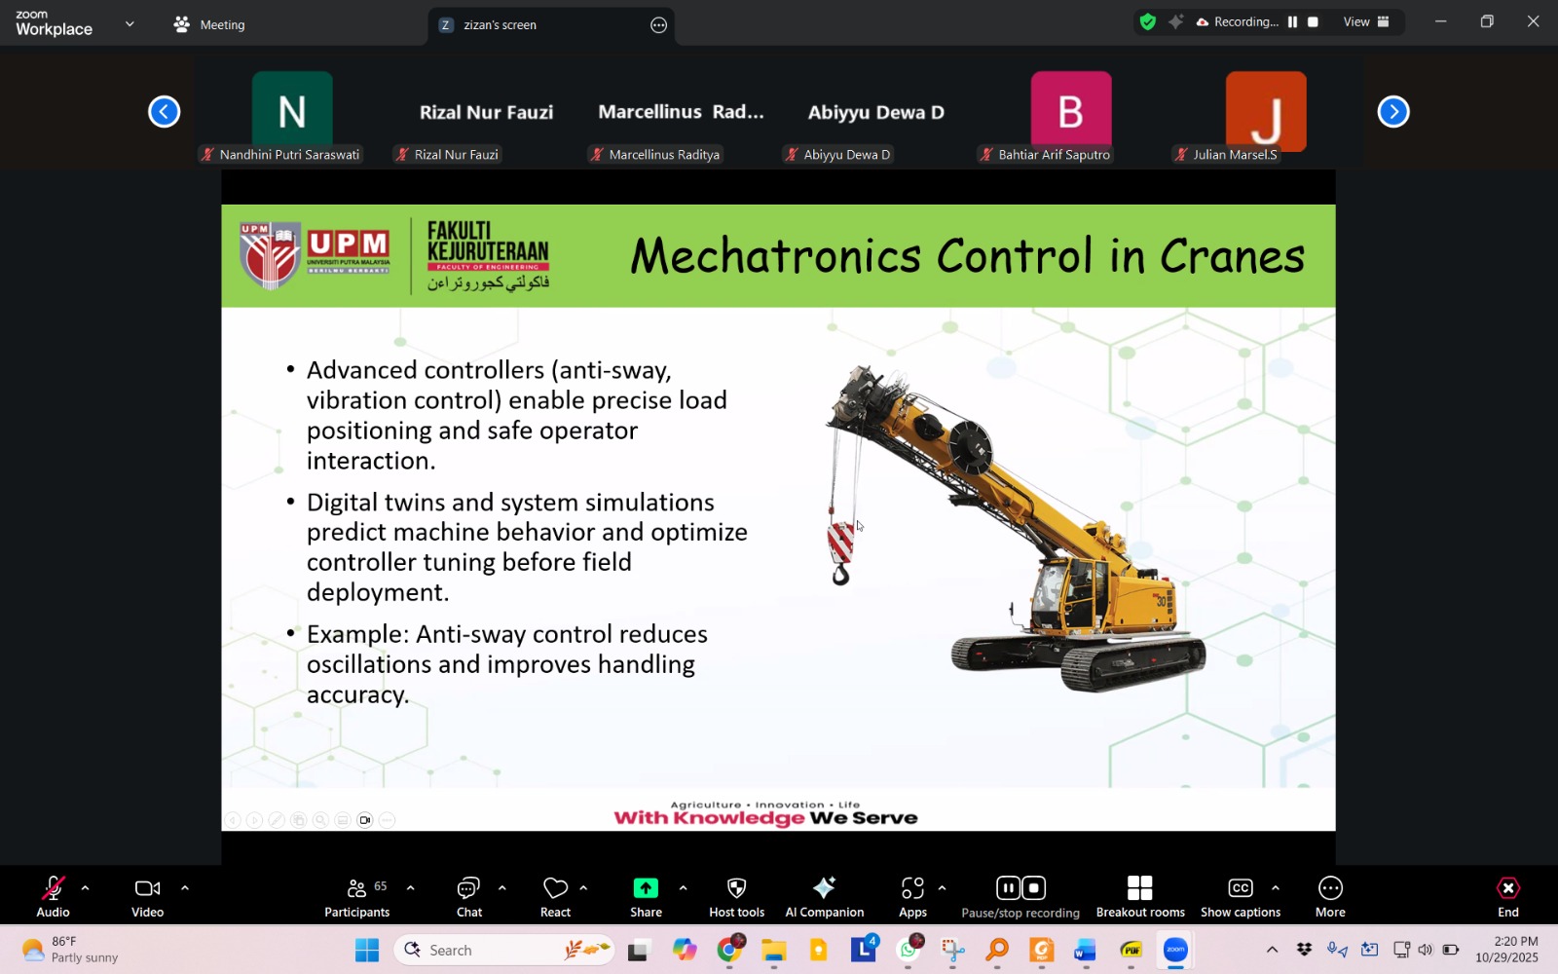Click the green Share screen button
Screen dimensions: 1558x974
646,896
